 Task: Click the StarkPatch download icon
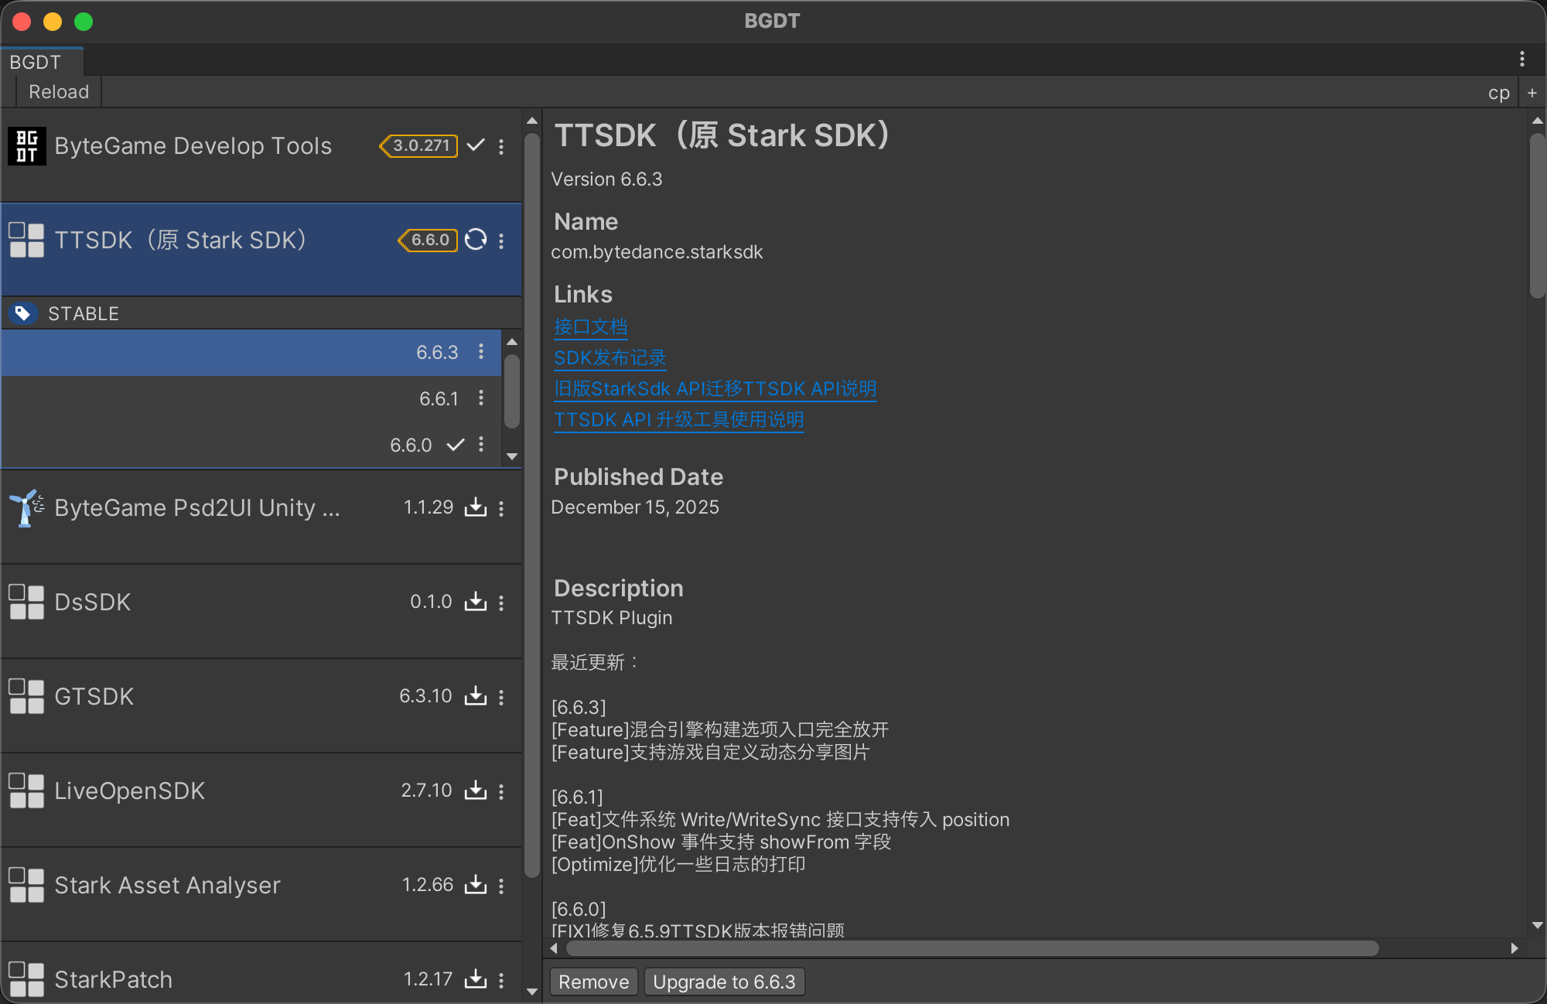(x=475, y=979)
